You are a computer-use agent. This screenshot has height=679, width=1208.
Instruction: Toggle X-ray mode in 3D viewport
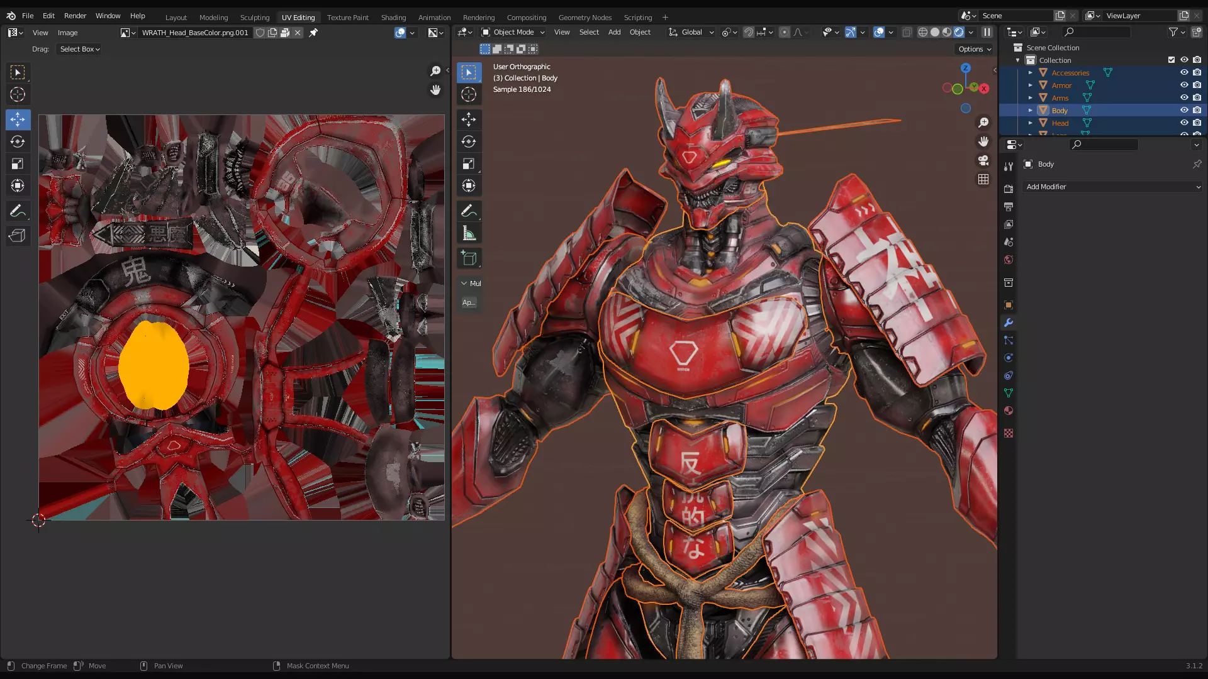tap(907, 32)
